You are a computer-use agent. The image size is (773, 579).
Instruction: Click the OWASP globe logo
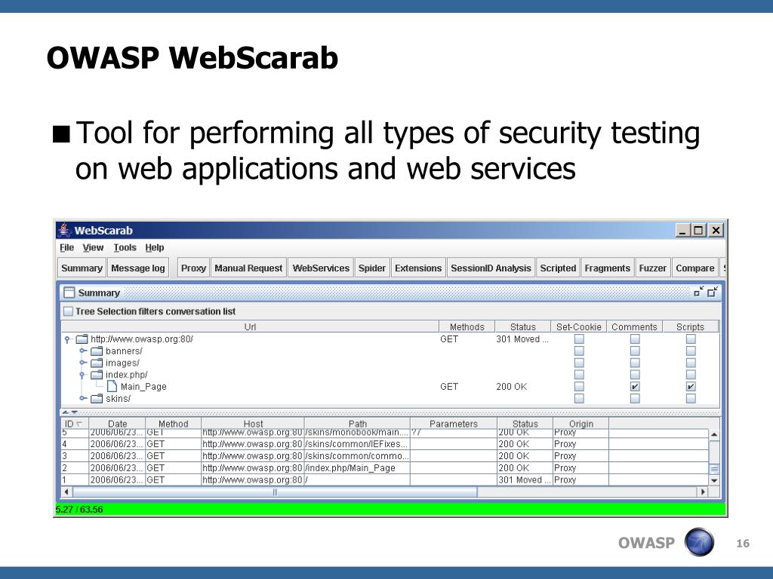699,542
